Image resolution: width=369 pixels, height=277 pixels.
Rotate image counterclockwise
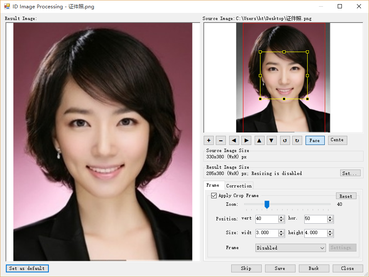(285, 140)
